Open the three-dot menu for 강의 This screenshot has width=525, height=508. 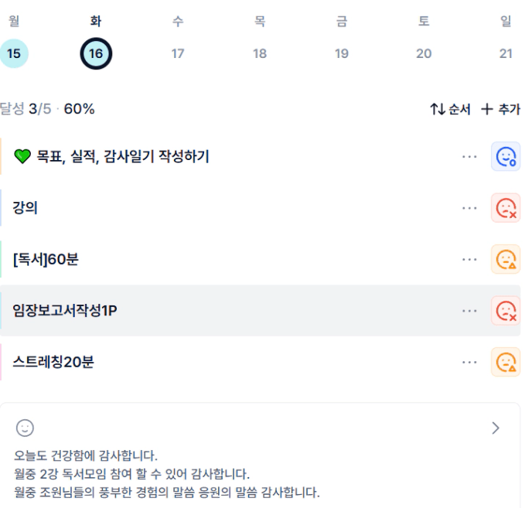469,208
